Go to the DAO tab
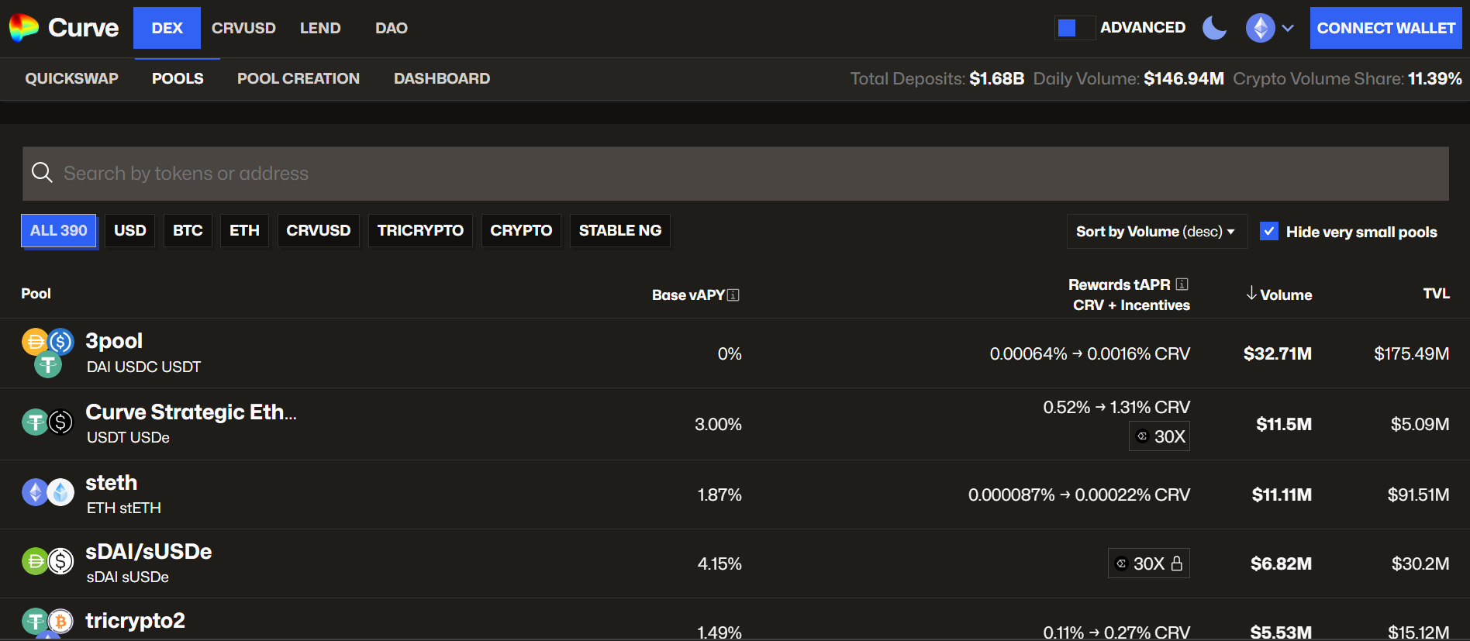The height and width of the screenshot is (641, 1470). 392,28
